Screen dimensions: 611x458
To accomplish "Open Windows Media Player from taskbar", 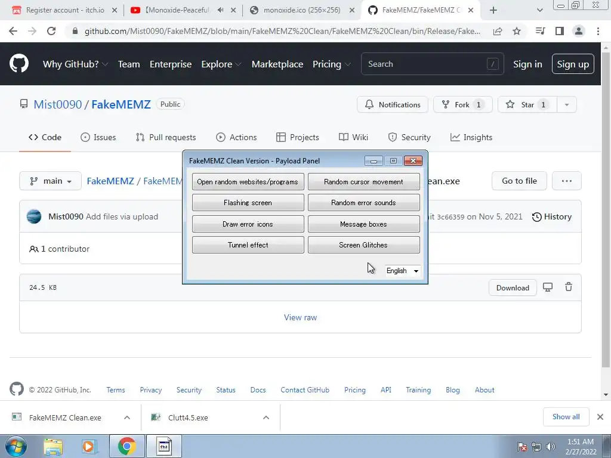I will tap(89, 446).
